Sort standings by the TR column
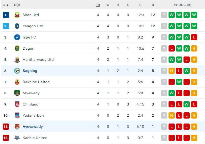205x144 pixels. point(98,5)
